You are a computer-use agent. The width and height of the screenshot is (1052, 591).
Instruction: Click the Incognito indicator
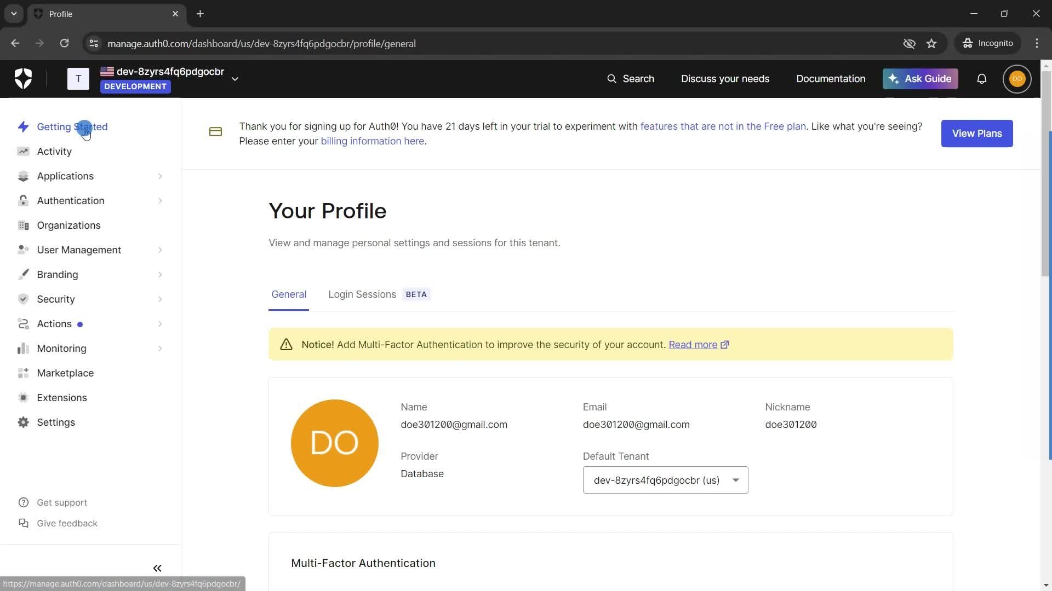tap(988, 44)
